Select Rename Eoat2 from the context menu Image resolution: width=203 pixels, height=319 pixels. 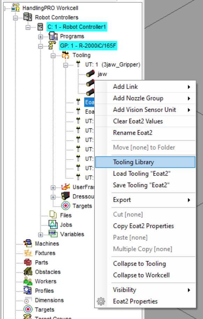(x=145, y=133)
